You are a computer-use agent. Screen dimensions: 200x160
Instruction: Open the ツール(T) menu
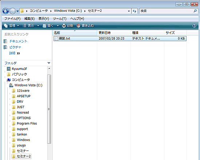click(60, 19)
